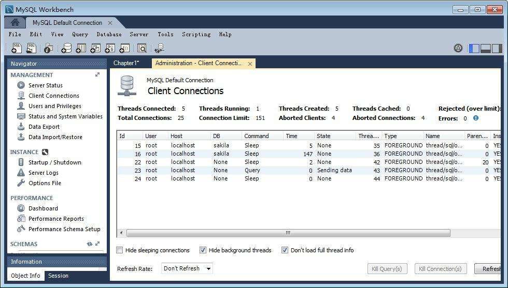Toggle the left sidebar panel icon

pos(474,49)
